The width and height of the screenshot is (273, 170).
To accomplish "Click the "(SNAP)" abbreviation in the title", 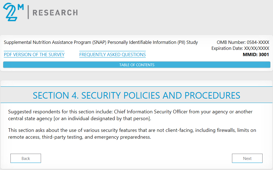I will 100,42.
